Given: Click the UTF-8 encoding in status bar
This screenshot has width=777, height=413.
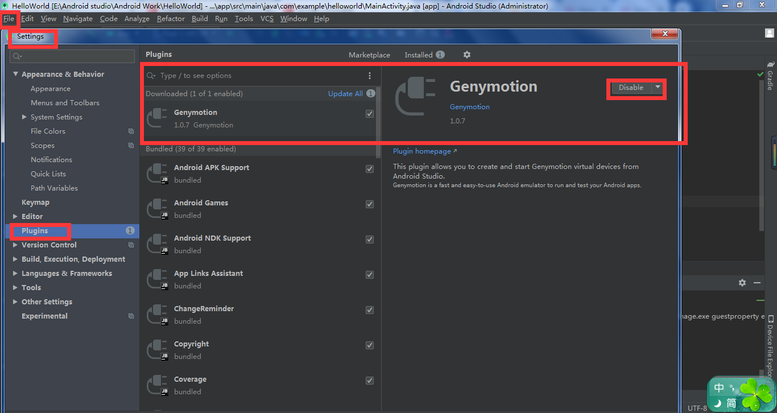Looking at the screenshot, I should click(x=697, y=408).
